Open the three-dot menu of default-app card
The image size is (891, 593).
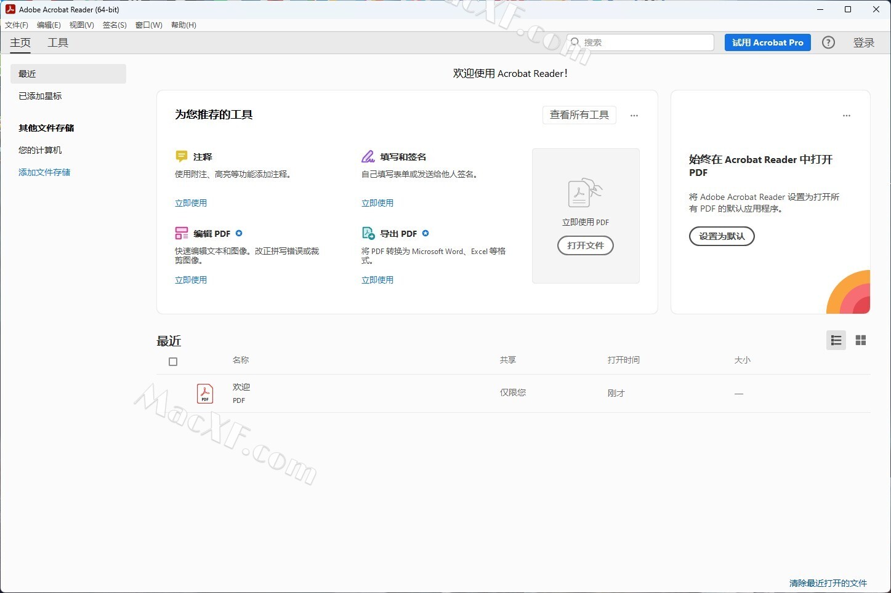click(x=847, y=116)
